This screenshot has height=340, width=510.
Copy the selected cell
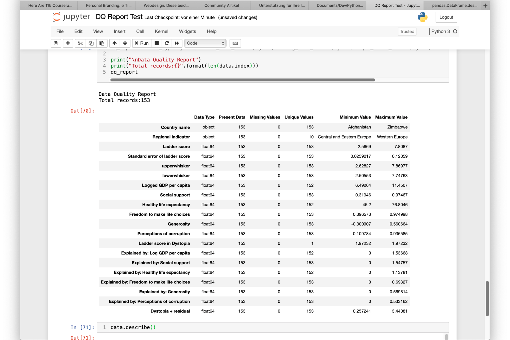[91, 43]
